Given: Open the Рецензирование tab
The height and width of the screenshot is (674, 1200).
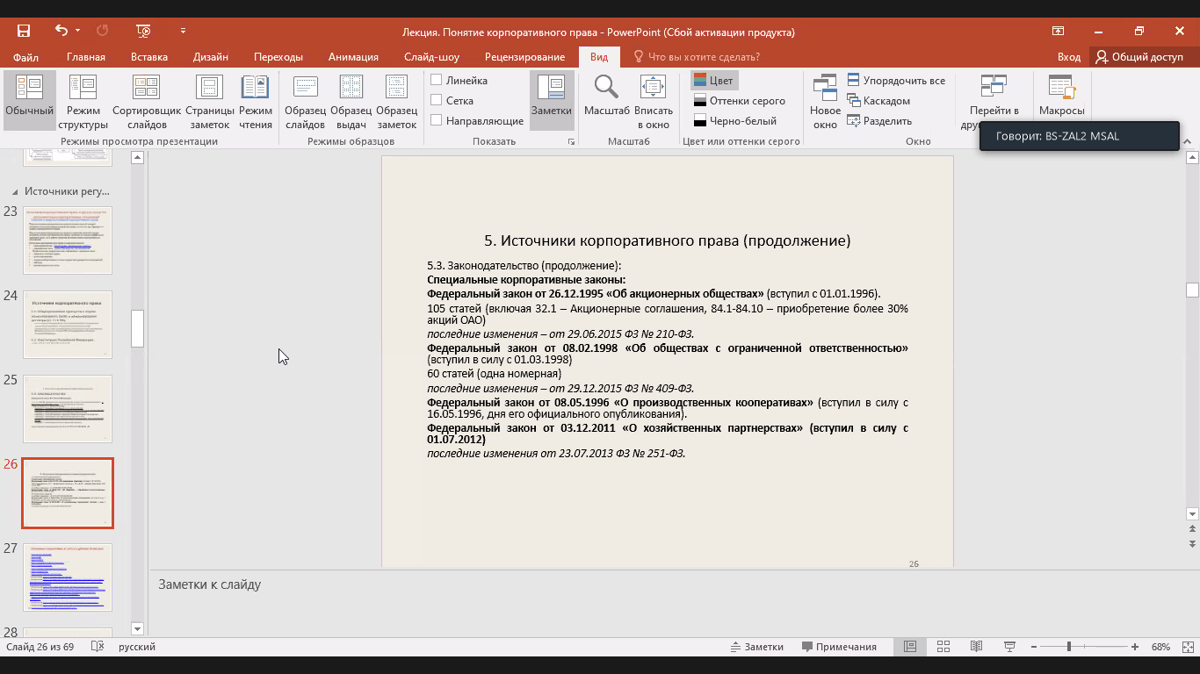Looking at the screenshot, I should point(524,57).
